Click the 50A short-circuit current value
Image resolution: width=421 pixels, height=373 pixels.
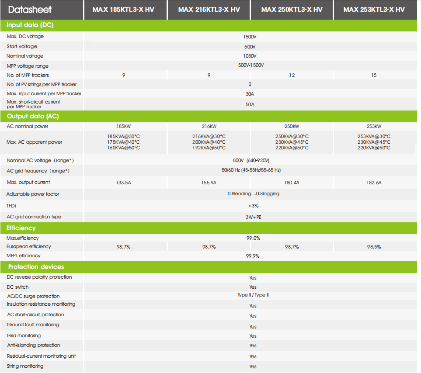(250, 104)
